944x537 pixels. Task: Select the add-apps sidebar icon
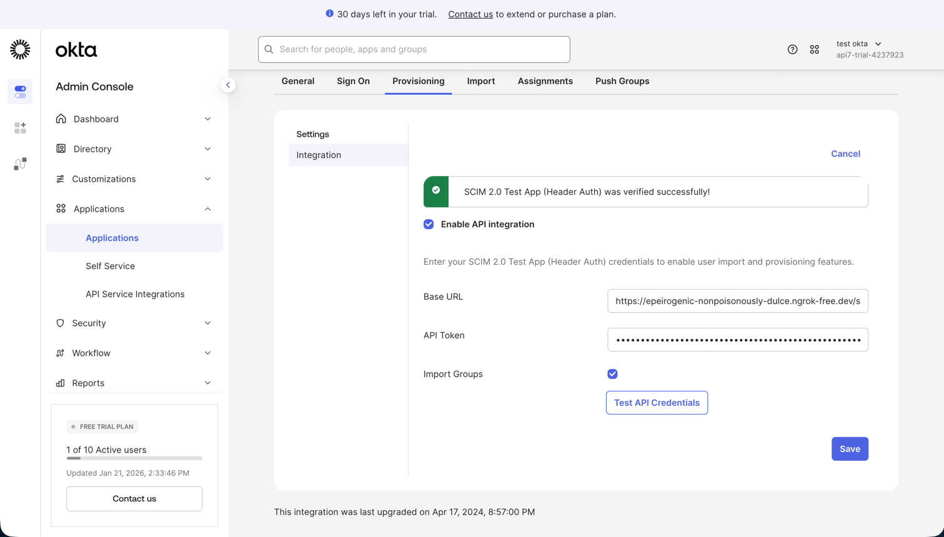click(20, 127)
